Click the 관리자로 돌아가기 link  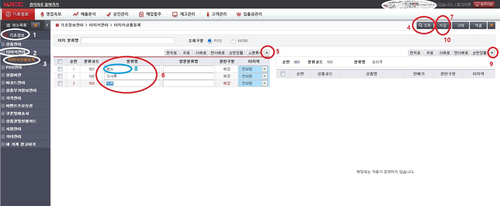(44, 4)
